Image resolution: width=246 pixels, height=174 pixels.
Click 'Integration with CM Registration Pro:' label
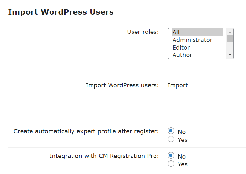click(x=104, y=156)
